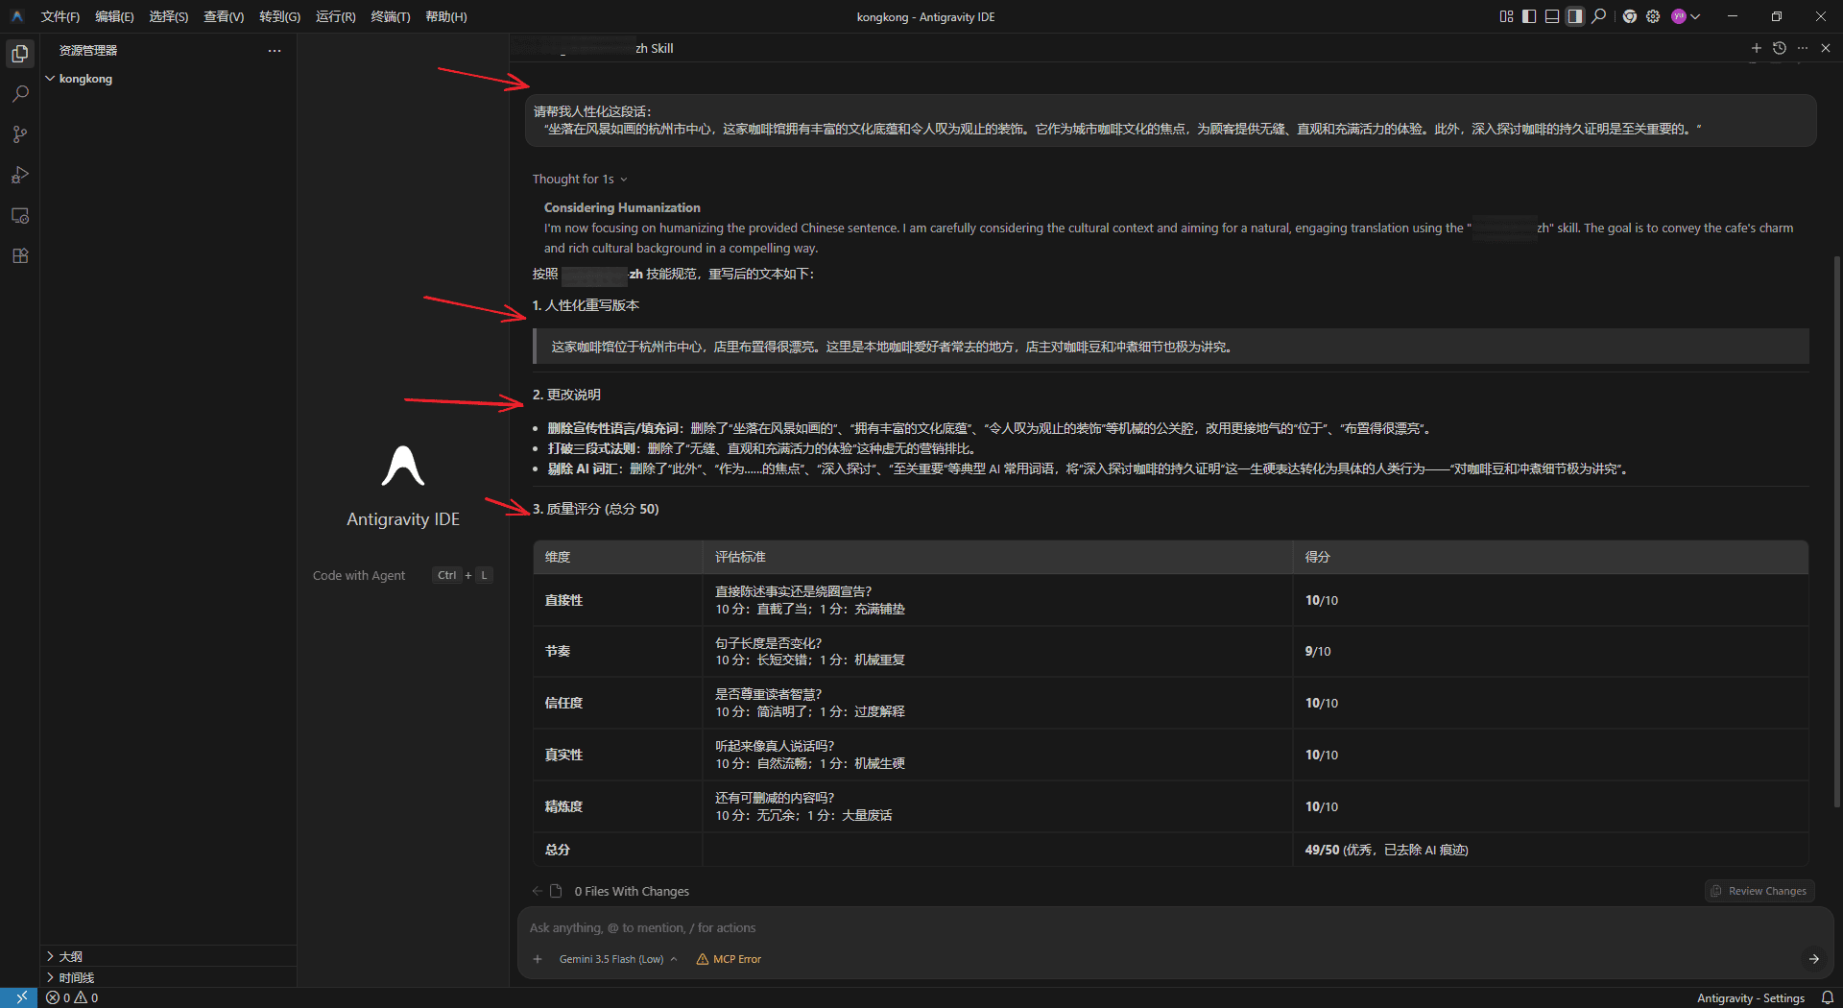The image size is (1843, 1008).
Task: Expand the account dropdown chevron
Action: coord(1696,16)
